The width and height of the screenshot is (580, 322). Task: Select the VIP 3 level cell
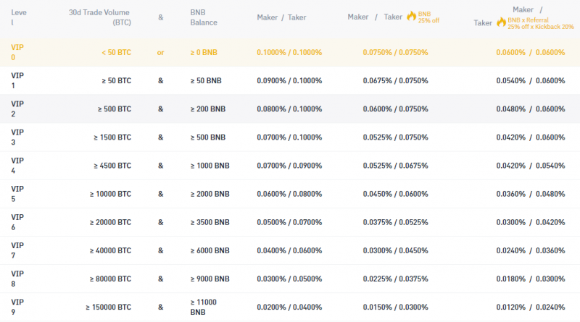pos(17,137)
